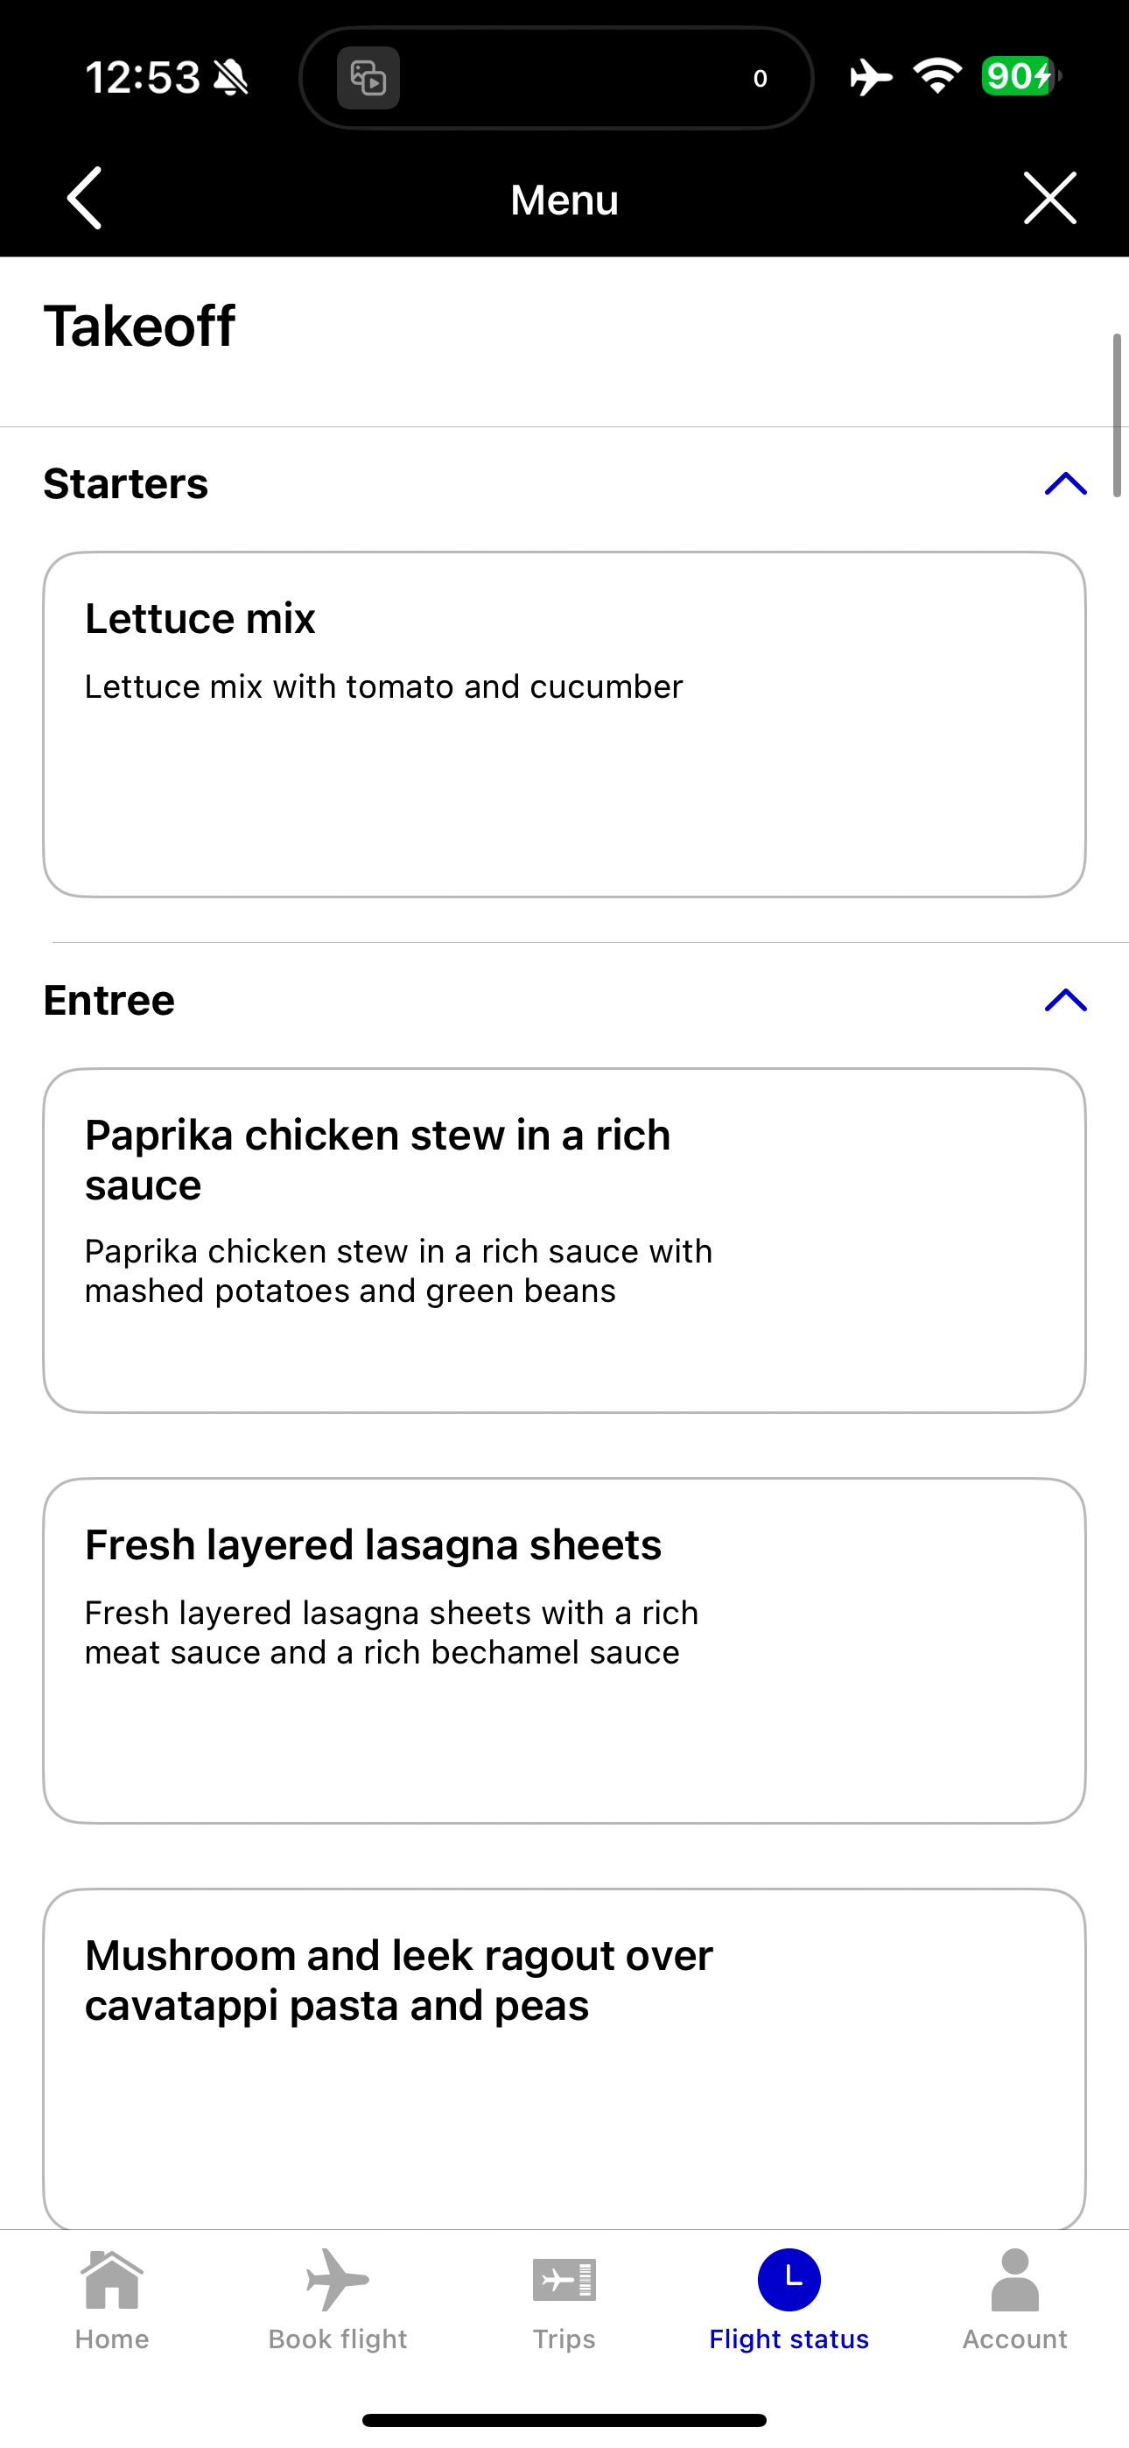Screen dimensions: 1129x2448
Task: Select the Flight status tab
Action: 789,2298
